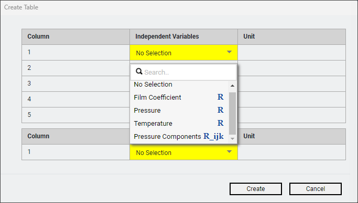Viewport: 358px width, 203px height.
Task: Click column number 4 cell in upper table
Action: [75, 99]
